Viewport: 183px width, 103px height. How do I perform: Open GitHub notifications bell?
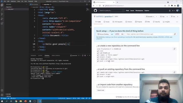[170, 11]
